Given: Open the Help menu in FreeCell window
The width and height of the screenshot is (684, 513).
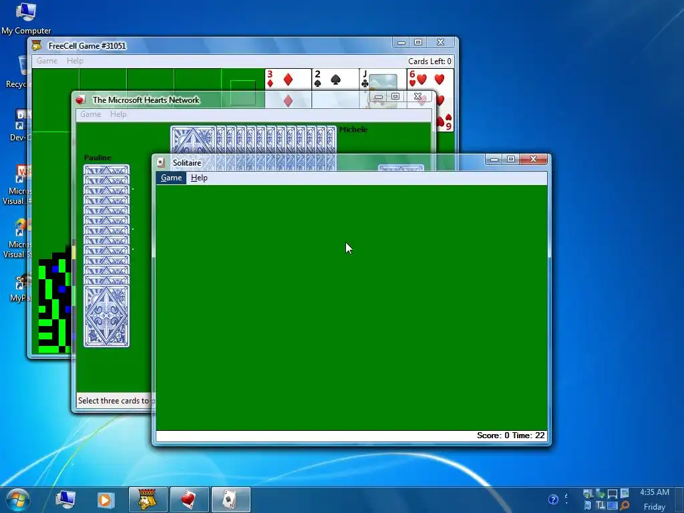Looking at the screenshot, I should coord(75,61).
